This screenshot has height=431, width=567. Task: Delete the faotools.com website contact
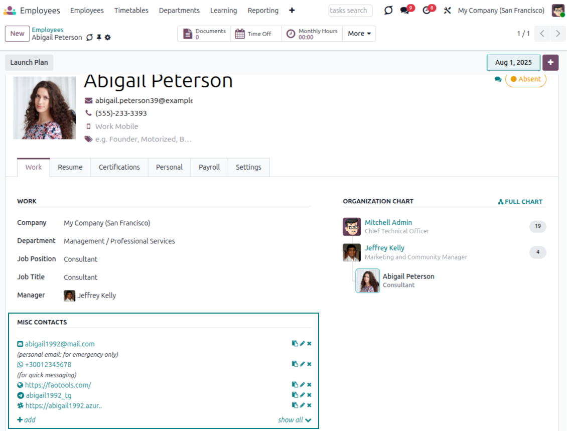(309, 385)
